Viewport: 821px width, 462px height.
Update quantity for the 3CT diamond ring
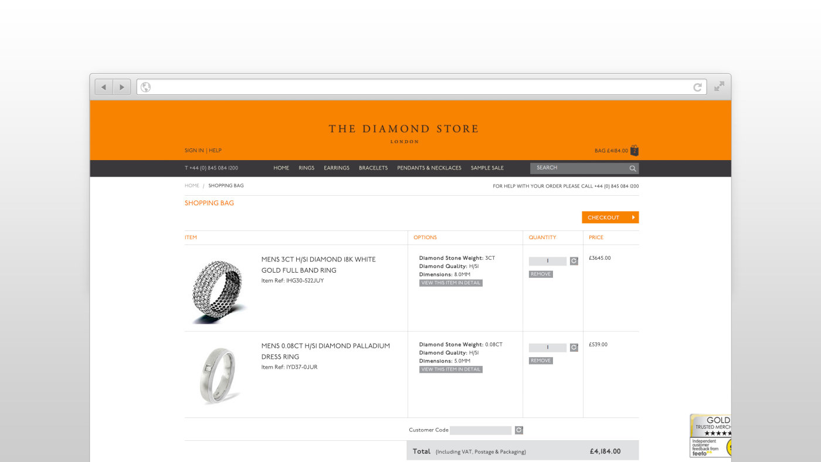[574, 261]
